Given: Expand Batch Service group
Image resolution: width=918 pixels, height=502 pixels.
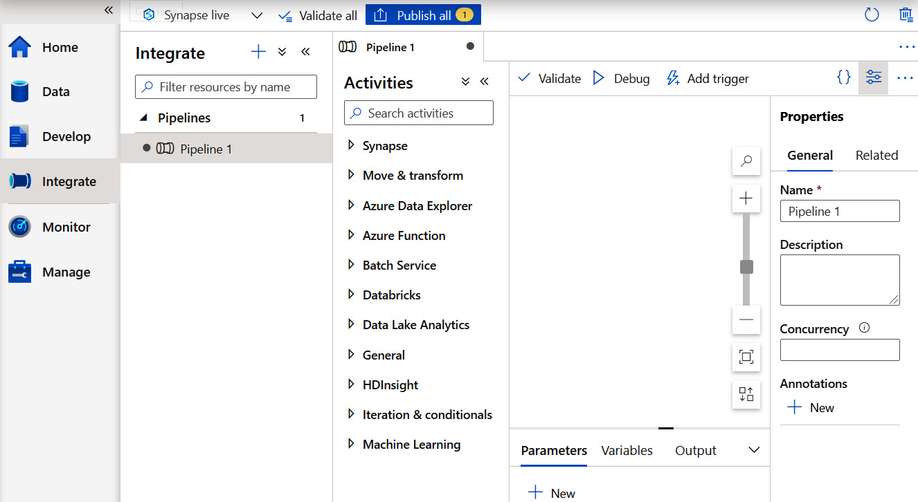Looking at the screenshot, I should [x=351, y=265].
